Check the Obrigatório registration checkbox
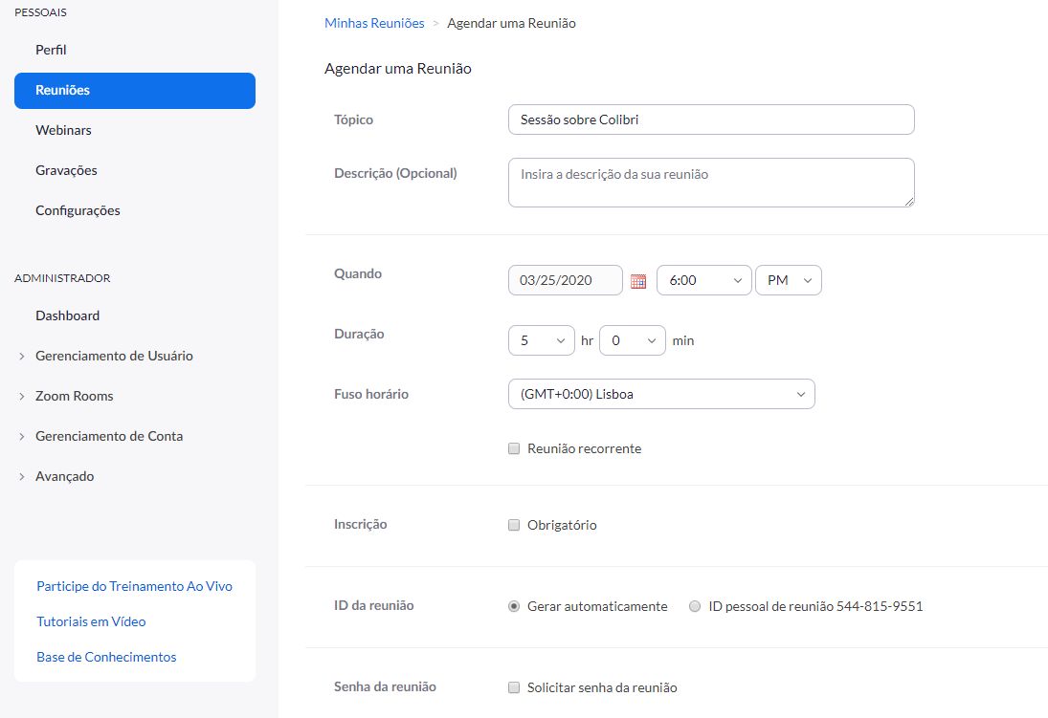This screenshot has height=718, width=1048. click(x=514, y=525)
